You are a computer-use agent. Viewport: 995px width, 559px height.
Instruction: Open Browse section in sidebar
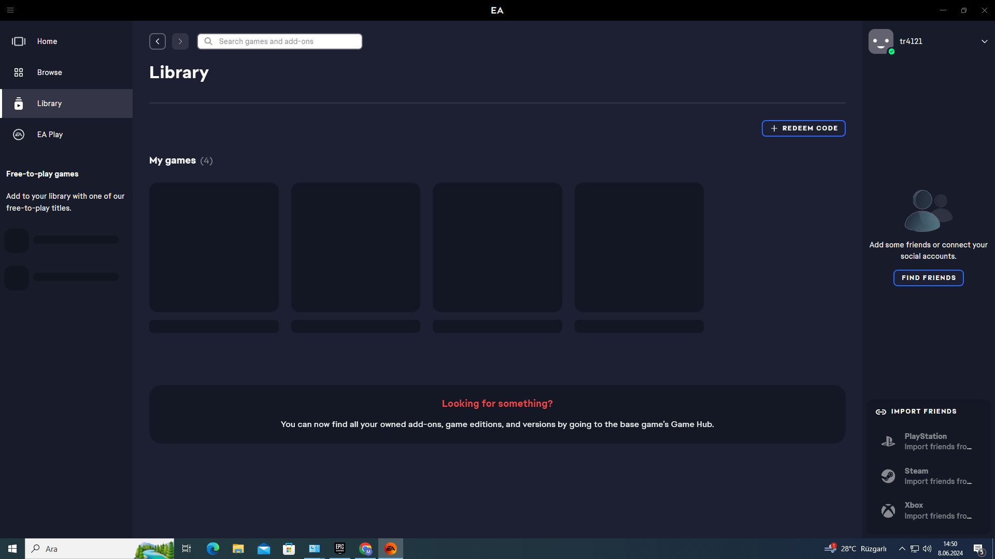(x=66, y=72)
